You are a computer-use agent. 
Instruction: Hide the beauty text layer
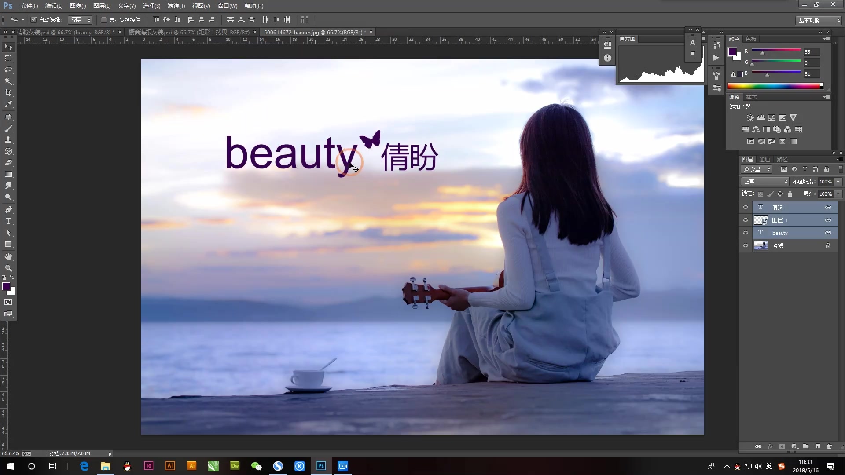tap(745, 233)
